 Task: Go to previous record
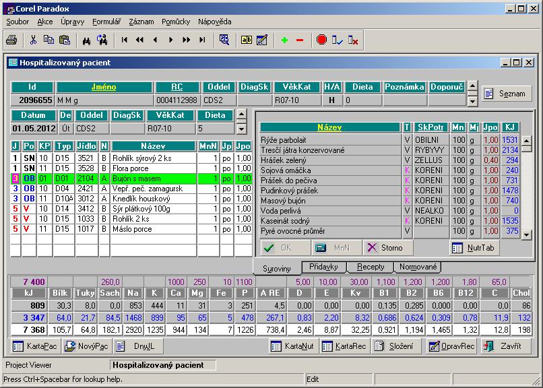point(156,40)
